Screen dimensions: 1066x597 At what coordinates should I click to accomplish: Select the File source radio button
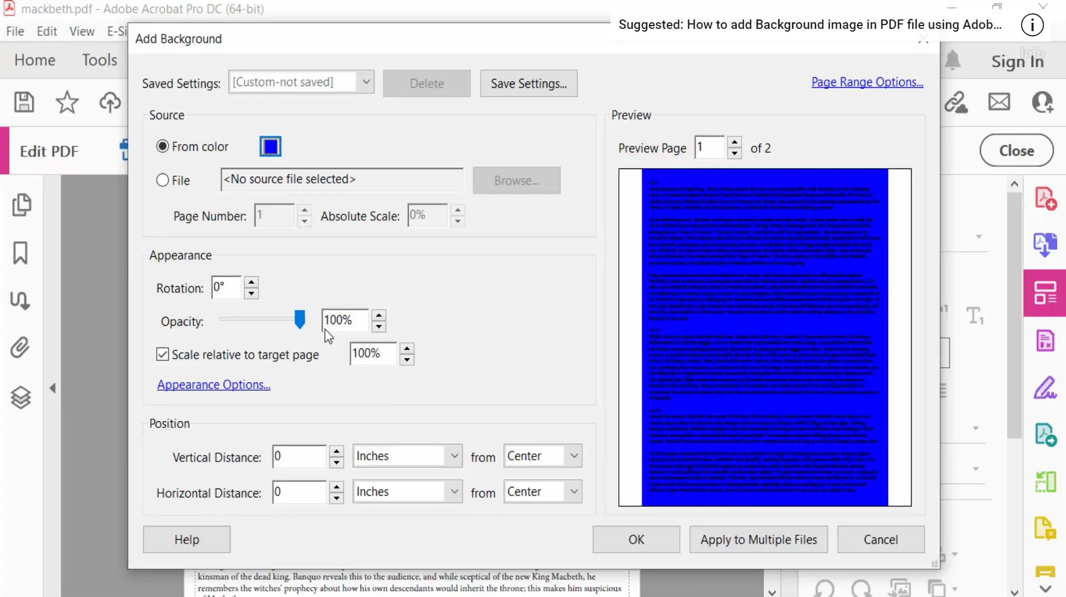coord(162,180)
